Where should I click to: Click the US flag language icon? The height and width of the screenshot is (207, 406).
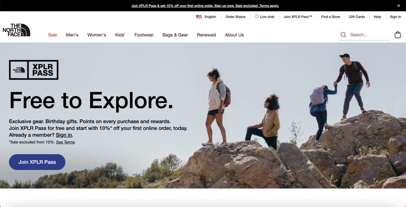click(x=199, y=17)
